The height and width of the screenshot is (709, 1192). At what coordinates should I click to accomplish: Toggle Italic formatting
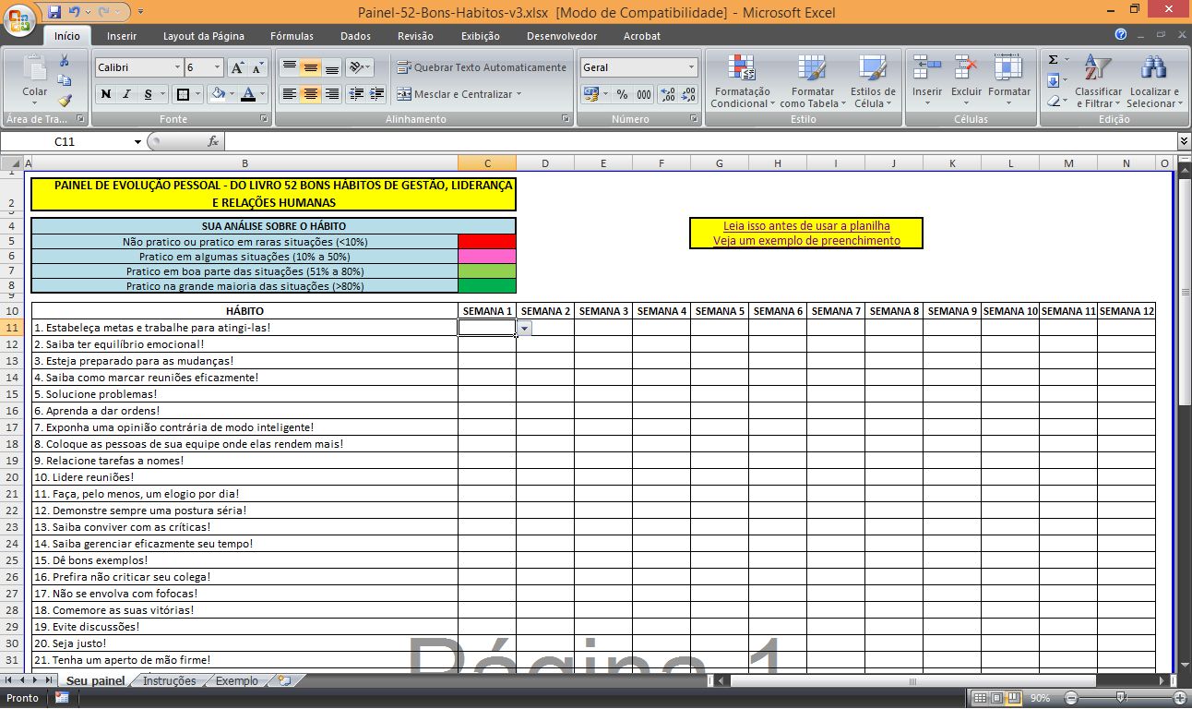(126, 94)
